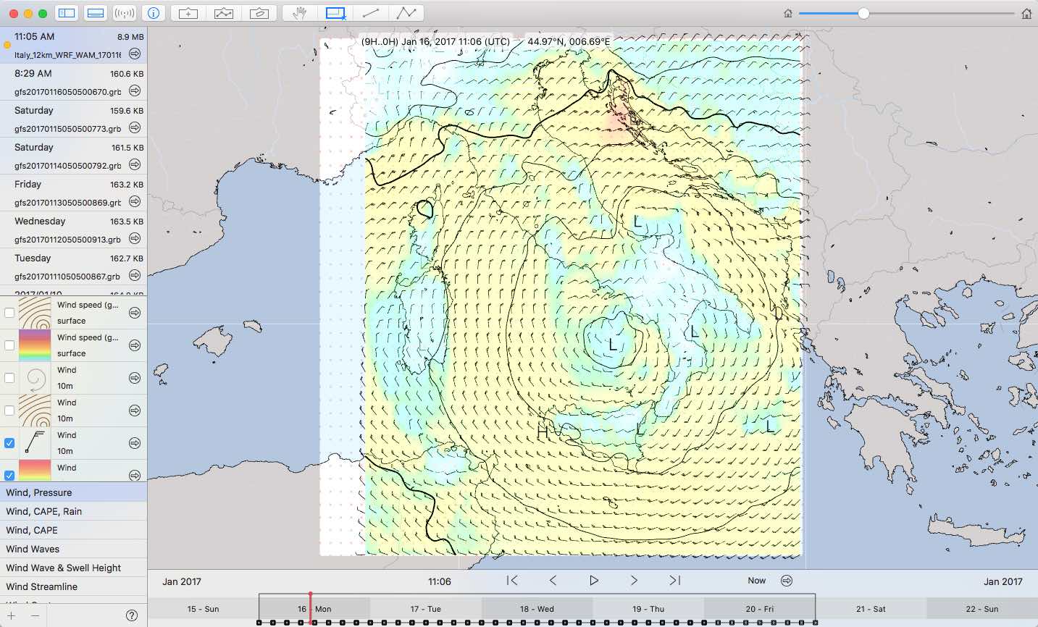
Task: Click arrow icon for gfs20170115050500773.grb
Action: tap(135, 128)
